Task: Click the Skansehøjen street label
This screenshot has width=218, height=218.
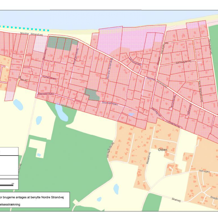Action: 110,103
